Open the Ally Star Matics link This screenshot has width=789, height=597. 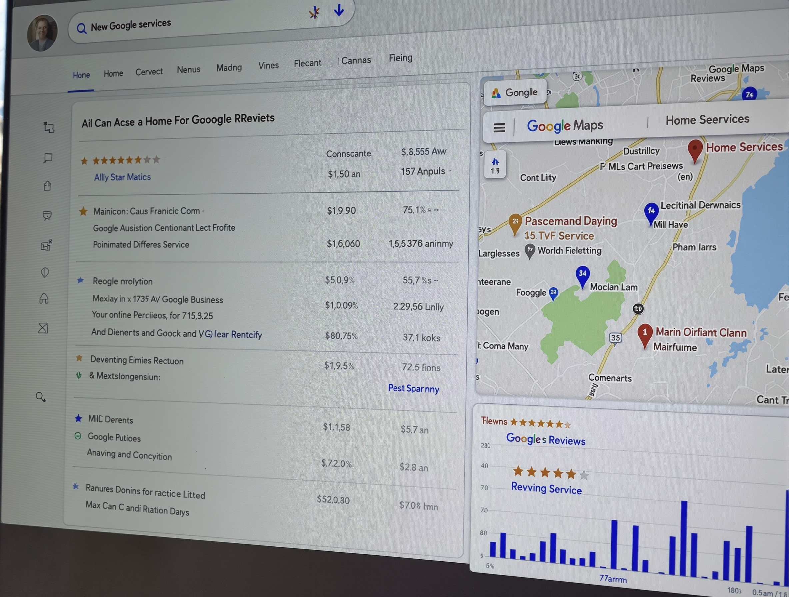click(x=122, y=177)
